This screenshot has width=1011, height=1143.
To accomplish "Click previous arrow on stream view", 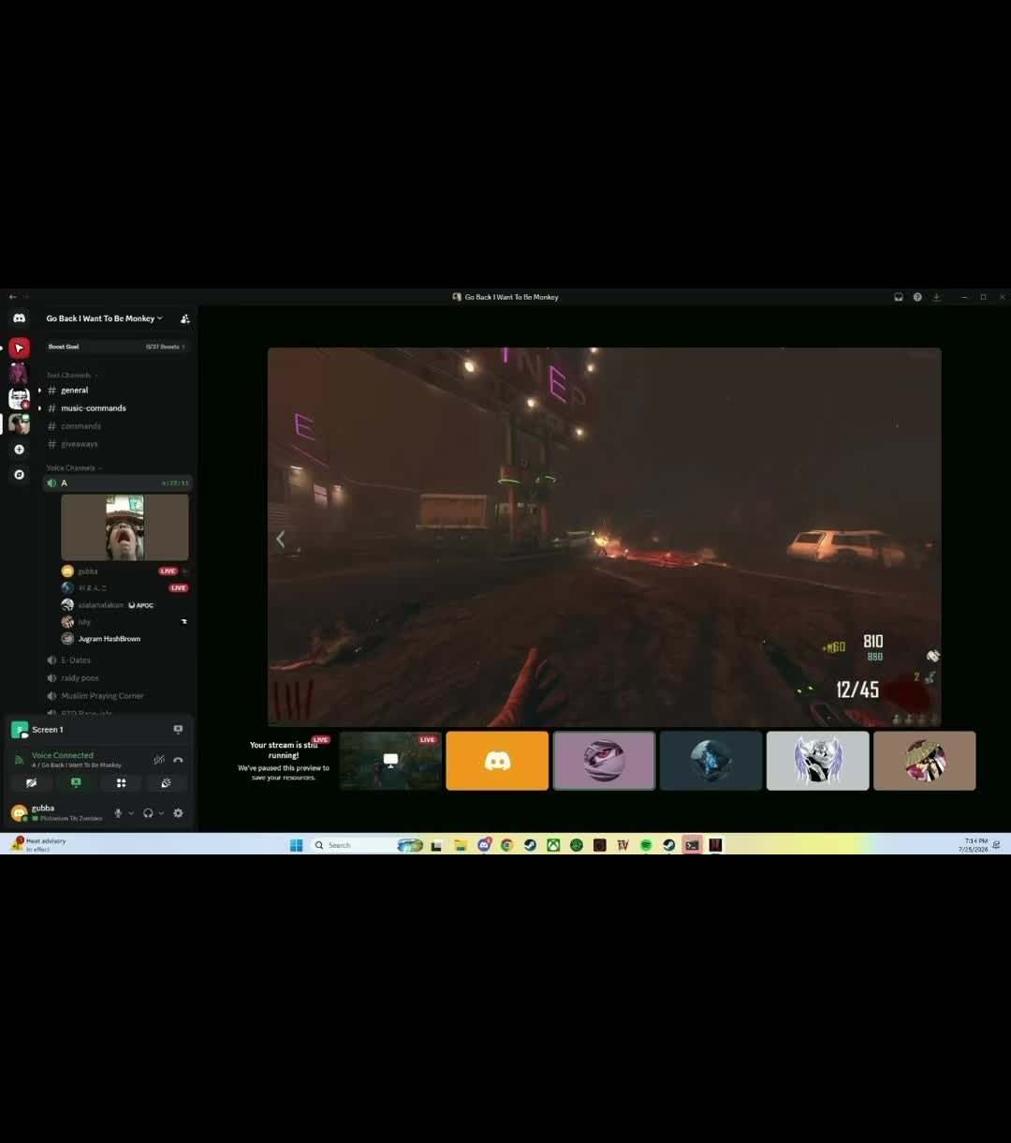I will (x=280, y=539).
